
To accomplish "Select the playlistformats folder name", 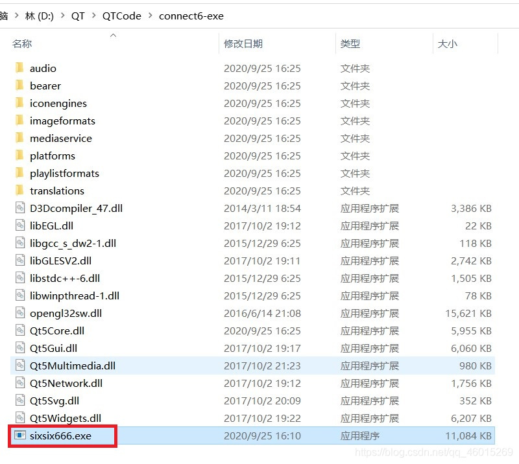I will (x=64, y=174).
